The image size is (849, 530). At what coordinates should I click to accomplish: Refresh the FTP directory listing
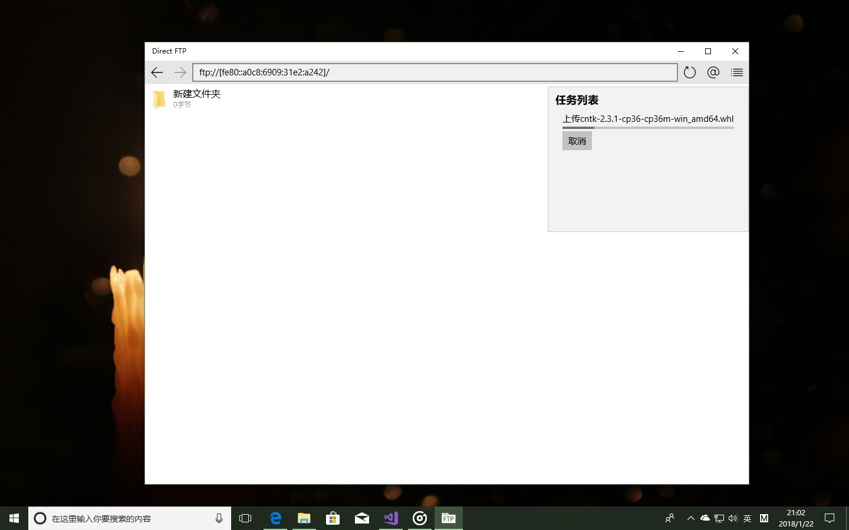(690, 72)
